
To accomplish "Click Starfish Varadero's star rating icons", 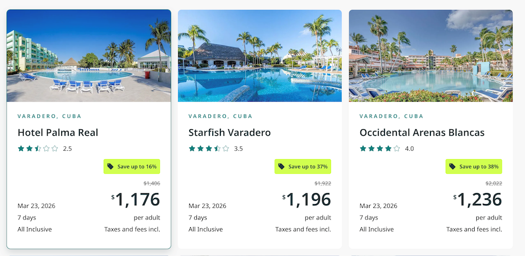I will (209, 148).
